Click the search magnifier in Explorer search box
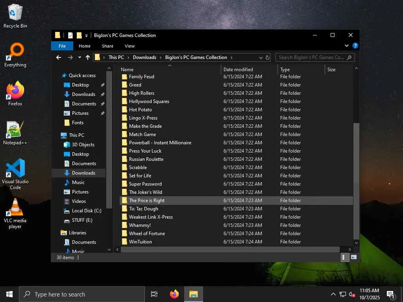The image size is (403, 302). [349, 57]
